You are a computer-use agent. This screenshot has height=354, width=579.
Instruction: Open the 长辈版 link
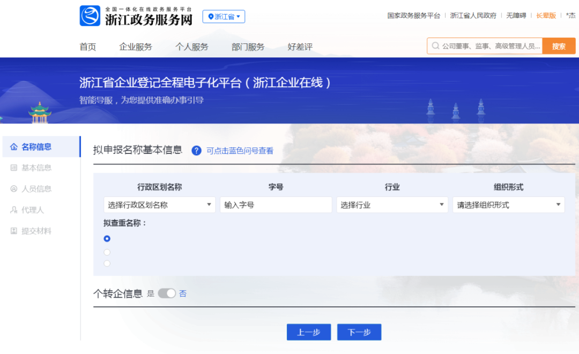pyautogui.click(x=545, y=16)
